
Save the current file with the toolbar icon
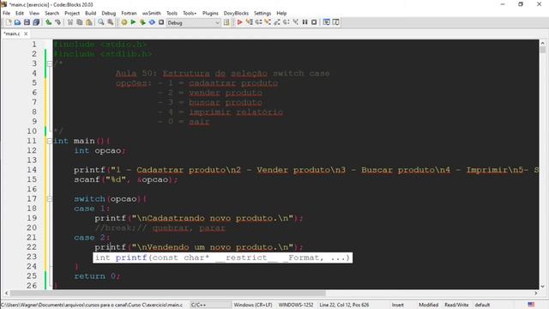pyautogui.click(x=27, y=22)
